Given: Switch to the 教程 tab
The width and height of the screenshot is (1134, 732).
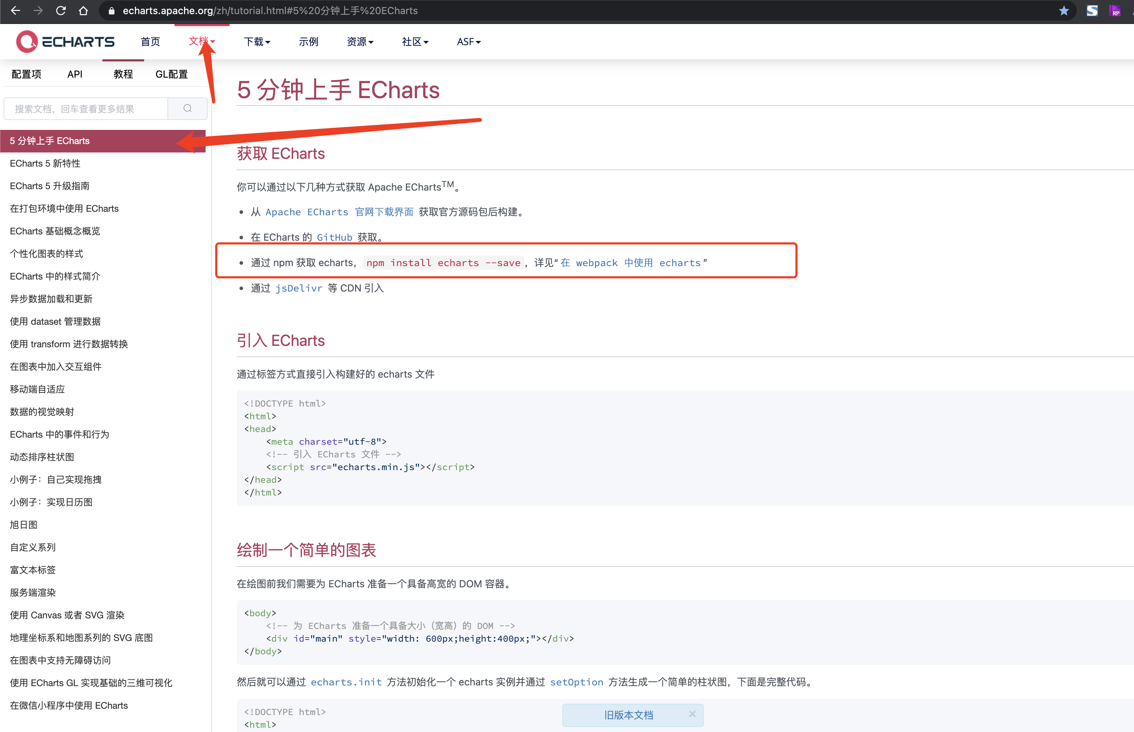Looking at the screenshot, I should pos(123,74).
